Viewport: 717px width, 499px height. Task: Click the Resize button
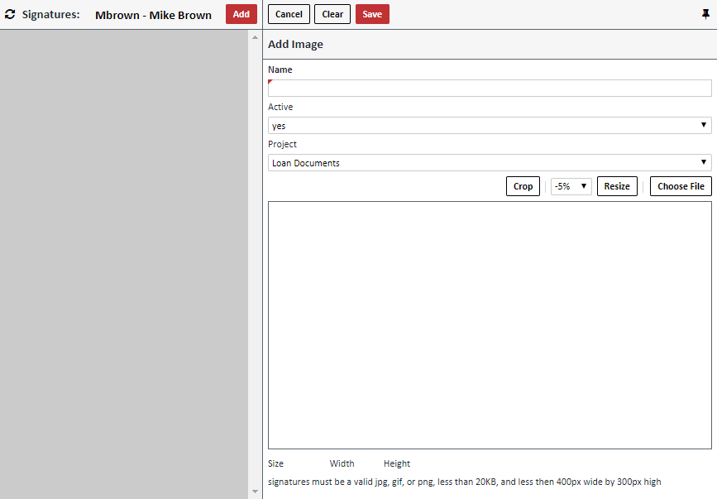tap(617, 185)
